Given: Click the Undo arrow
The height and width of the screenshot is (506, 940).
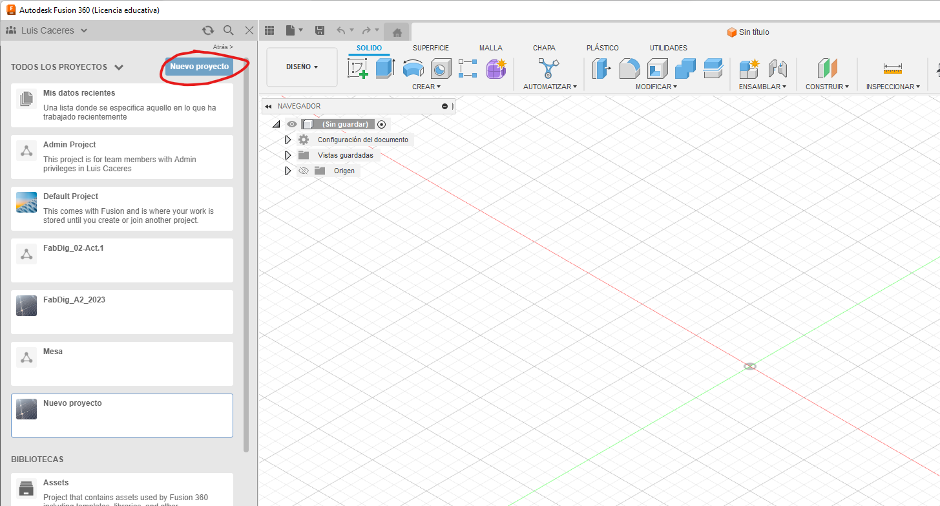Looking at the screenshot, I should (341, 30).
